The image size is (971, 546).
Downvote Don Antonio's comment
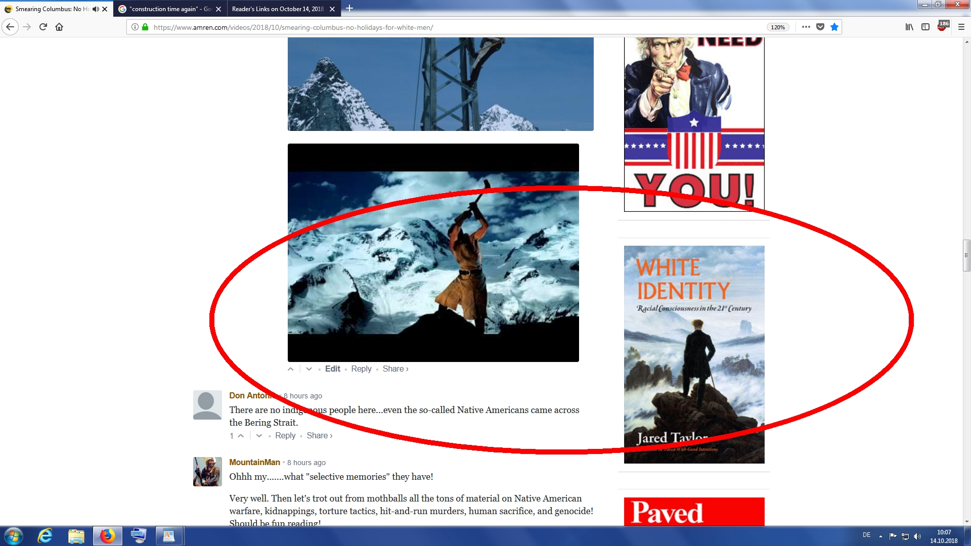(259, 436)
